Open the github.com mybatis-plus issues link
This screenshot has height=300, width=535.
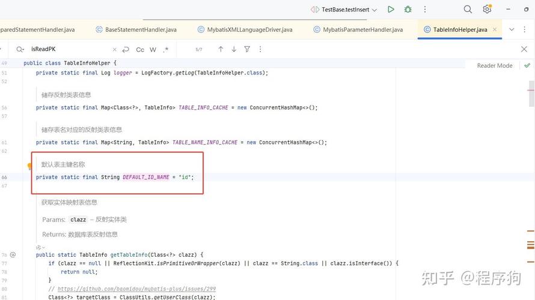point(136,289)
